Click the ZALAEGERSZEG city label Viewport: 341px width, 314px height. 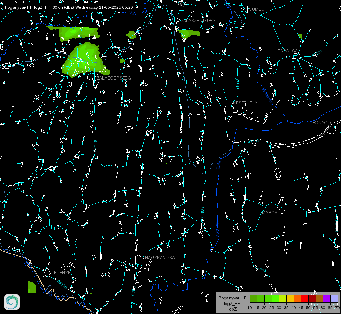(x=114, y=78)
